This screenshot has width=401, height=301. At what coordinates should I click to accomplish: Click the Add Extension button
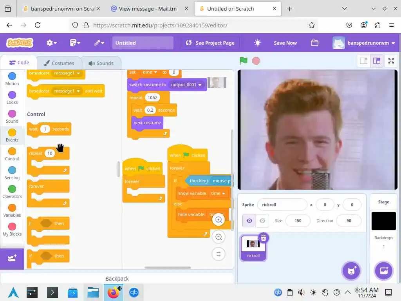point(12,259)
